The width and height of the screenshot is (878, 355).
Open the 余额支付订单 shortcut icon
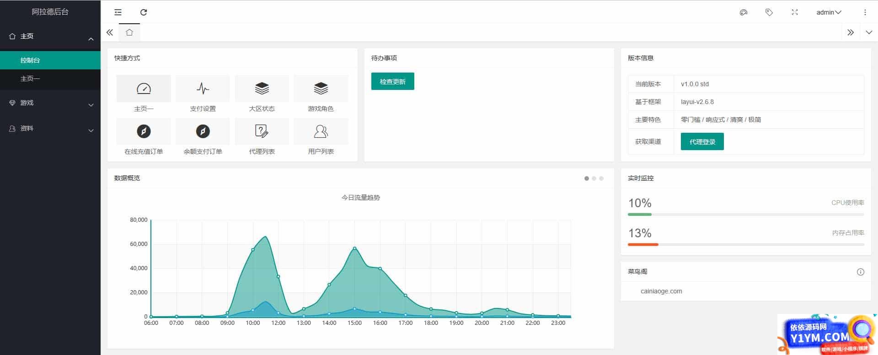203,131
